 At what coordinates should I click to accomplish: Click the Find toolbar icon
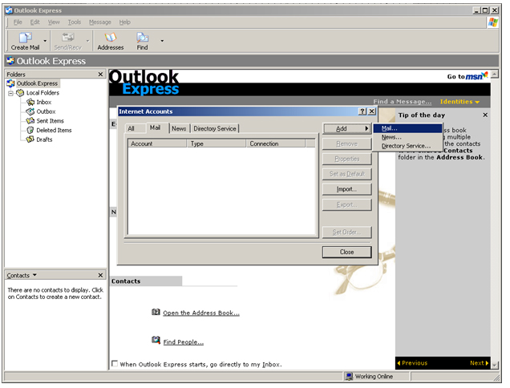coord(142,38)
